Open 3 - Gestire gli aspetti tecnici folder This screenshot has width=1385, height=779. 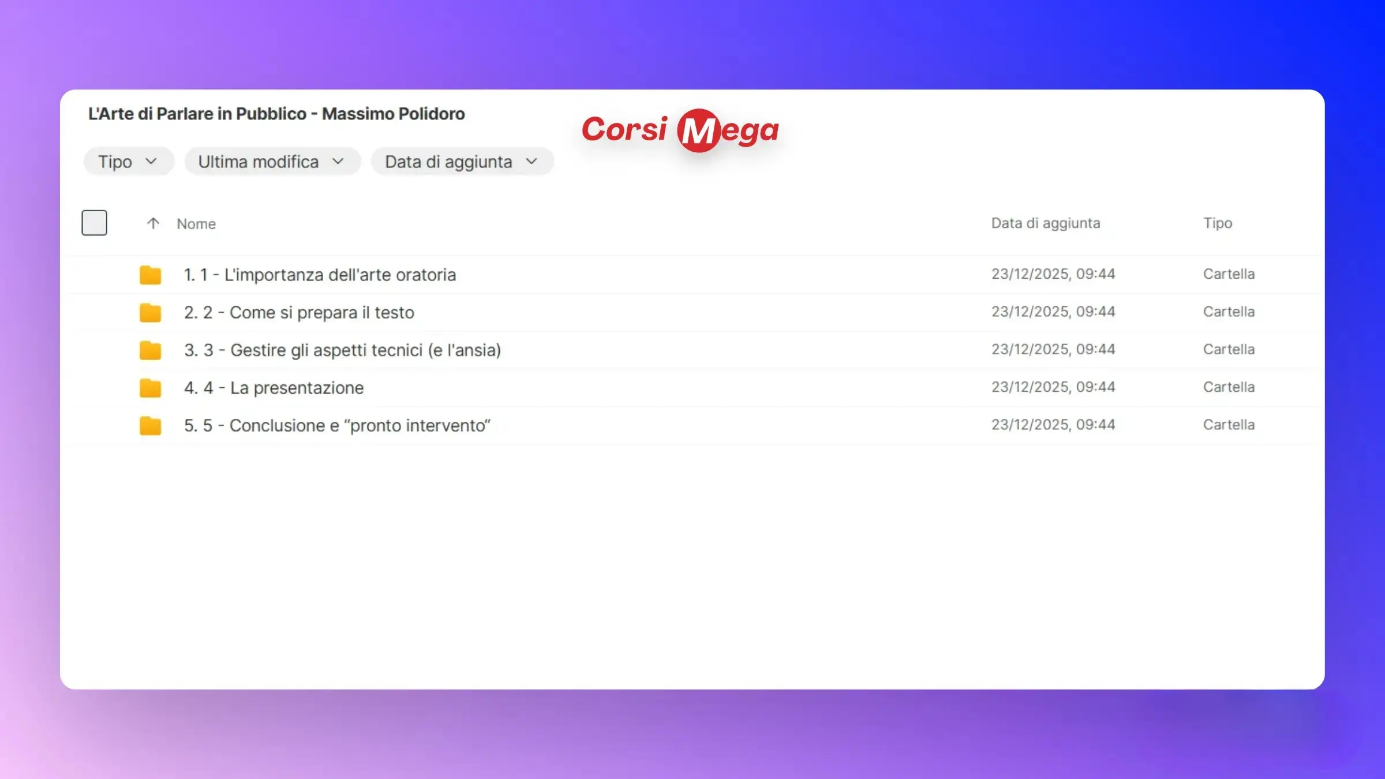click(342, 350)
